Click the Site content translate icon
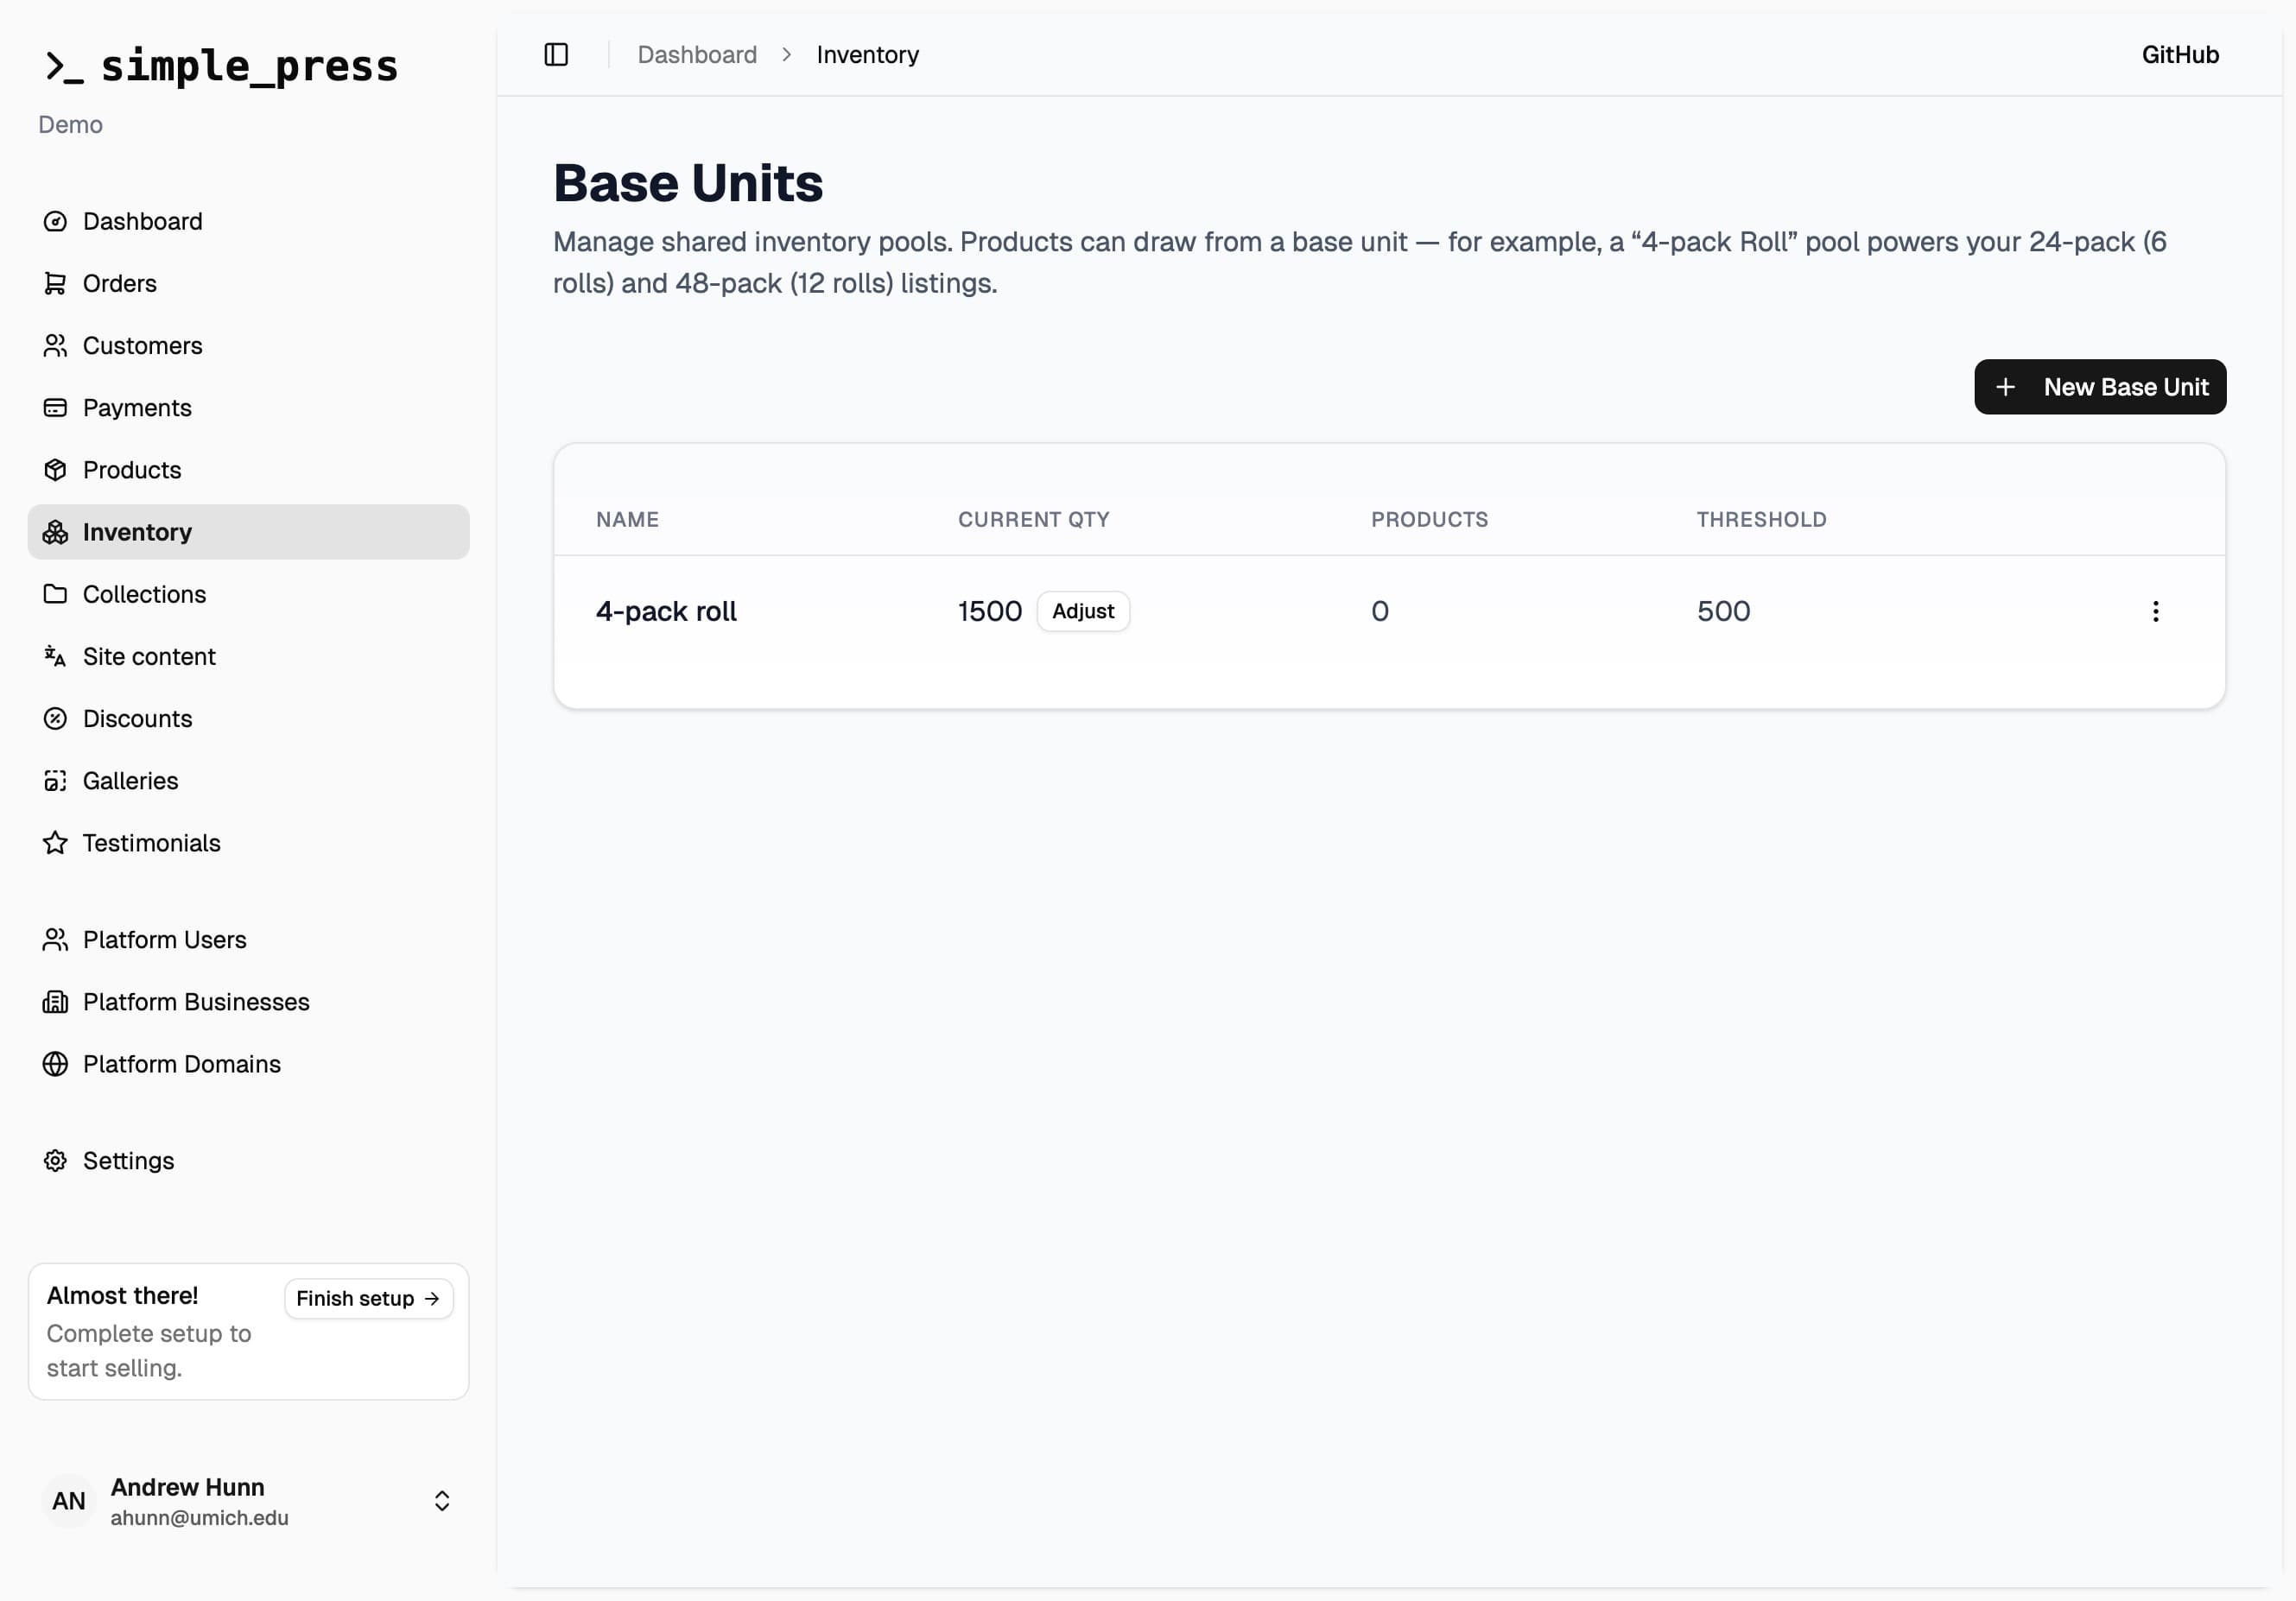This screenshot has width=2296, height=1601. 55,656
